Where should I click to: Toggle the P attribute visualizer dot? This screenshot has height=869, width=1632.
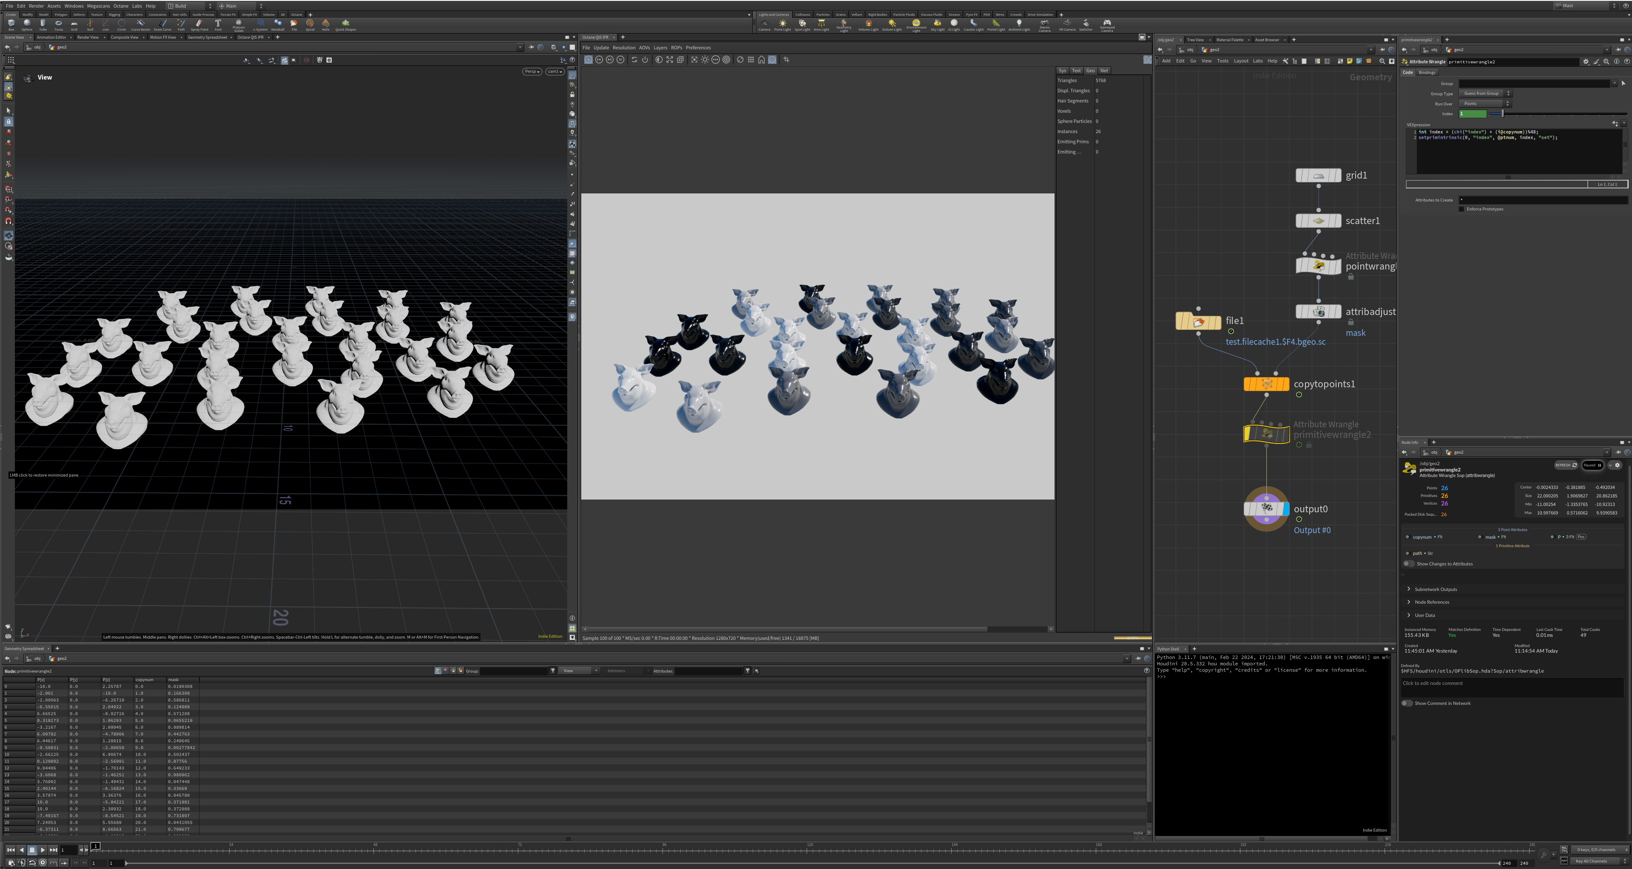click(x=1553, y=537)
